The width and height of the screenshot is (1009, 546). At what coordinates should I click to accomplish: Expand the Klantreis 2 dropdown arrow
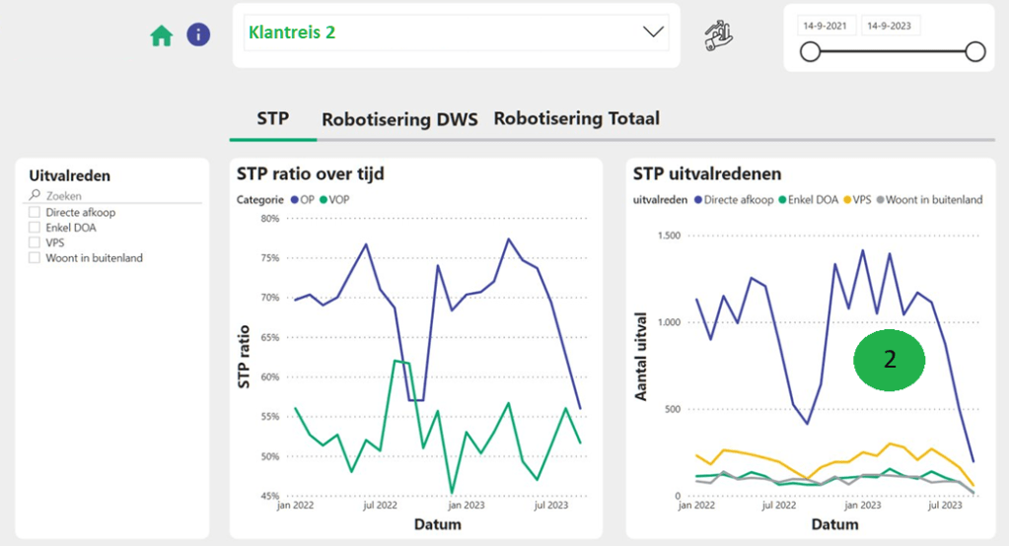[653, 33]
